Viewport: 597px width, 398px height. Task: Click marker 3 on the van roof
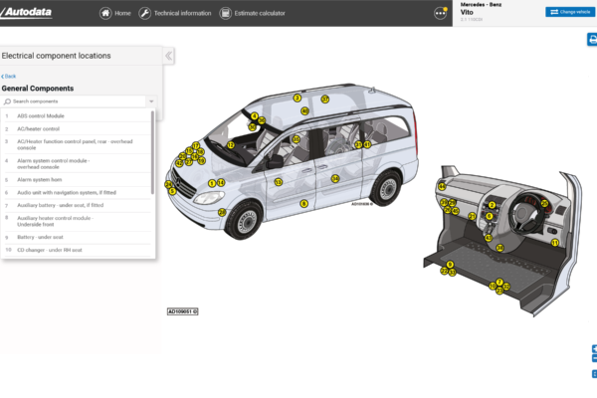[297, 98]
